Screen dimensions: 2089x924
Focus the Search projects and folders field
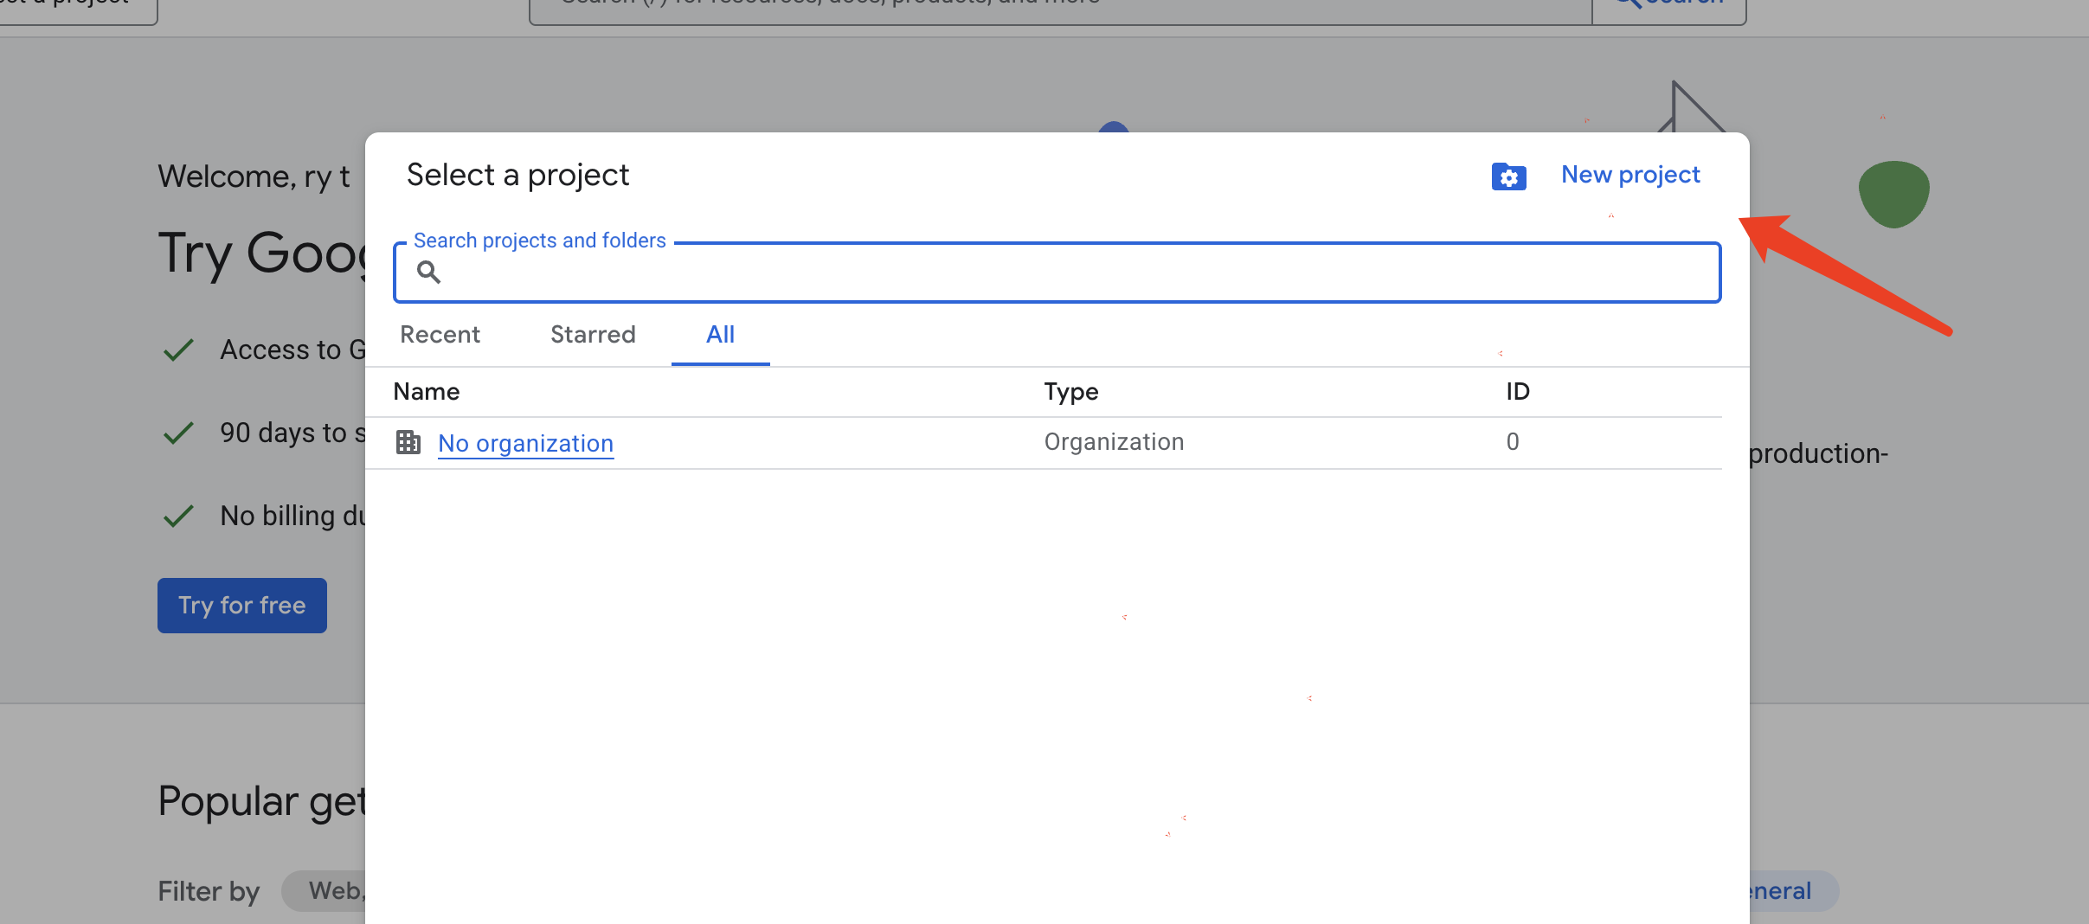[x=1057, y=273]
